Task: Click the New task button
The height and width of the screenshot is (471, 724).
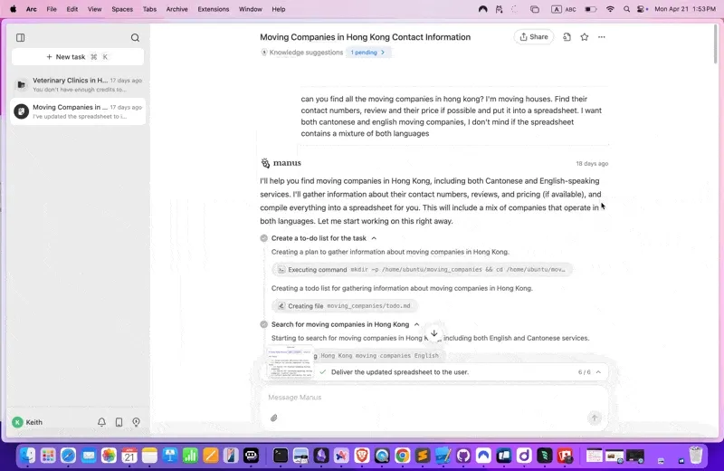Action: [x=77, y=57]
